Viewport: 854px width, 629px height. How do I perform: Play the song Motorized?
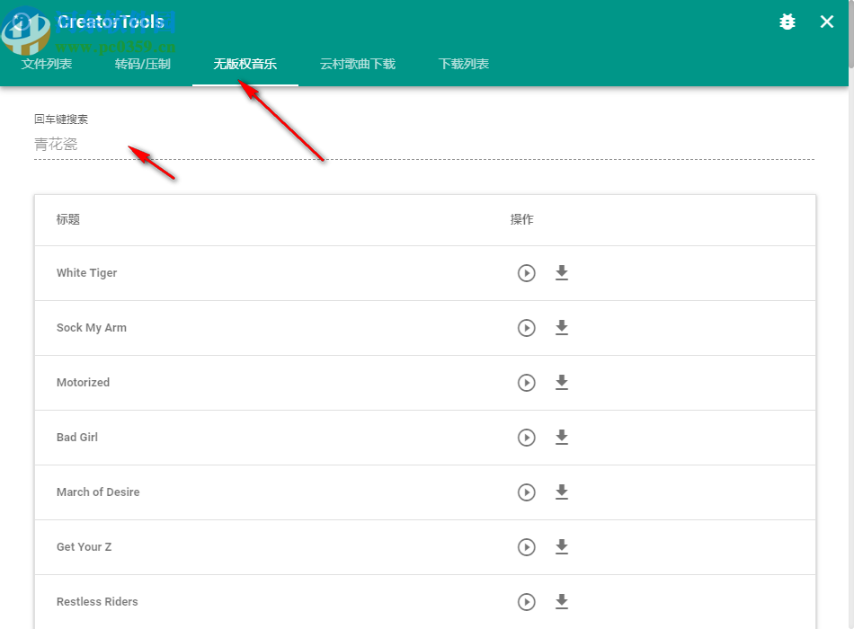[527, 383]
